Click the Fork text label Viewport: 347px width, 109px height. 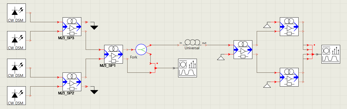134,58
